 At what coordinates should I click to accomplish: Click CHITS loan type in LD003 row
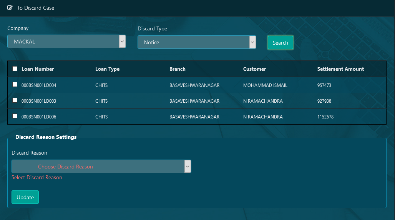coord(101,101)
